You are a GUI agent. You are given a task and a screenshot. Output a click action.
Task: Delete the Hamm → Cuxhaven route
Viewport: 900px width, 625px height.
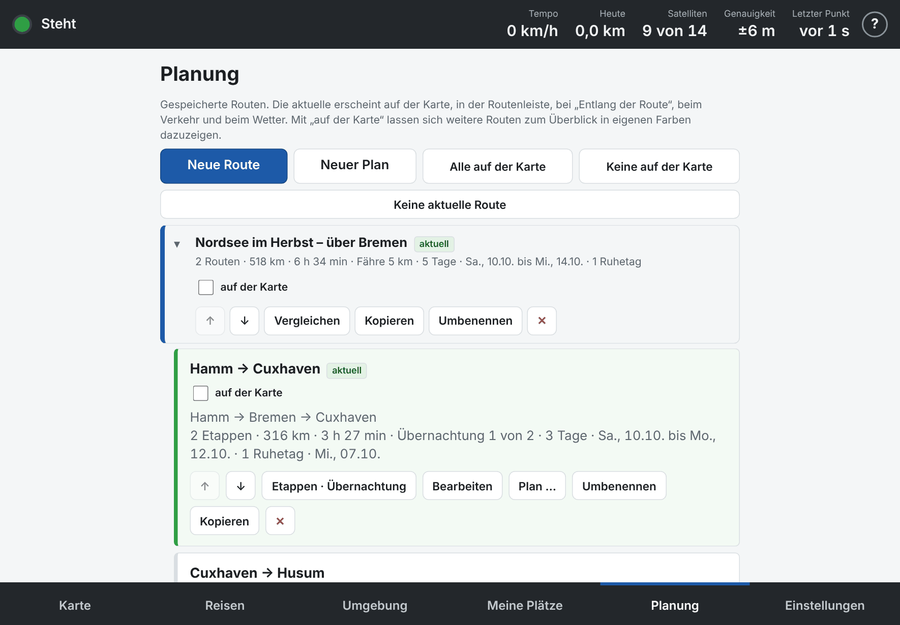(x=280, y=521)
